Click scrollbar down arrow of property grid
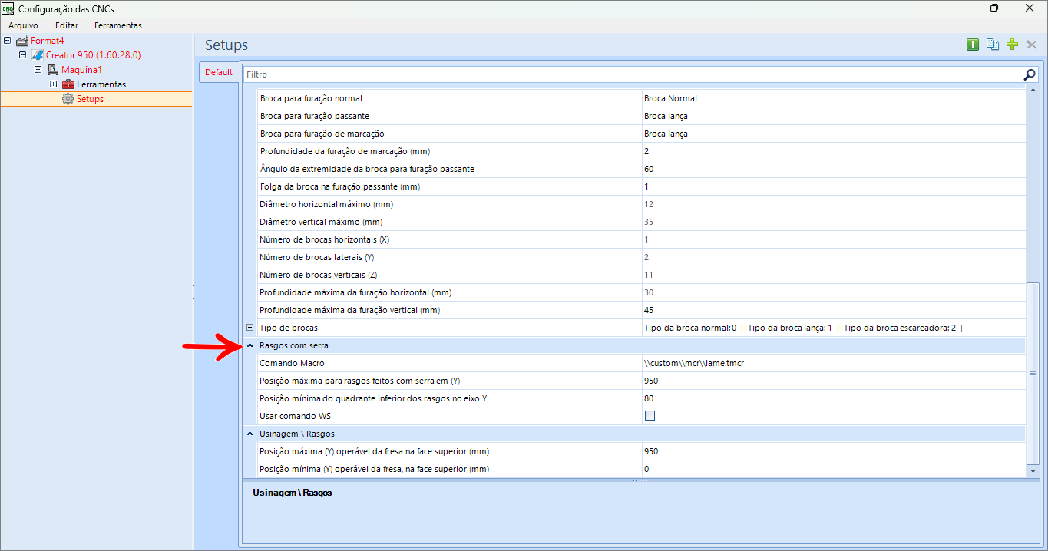The image size is (1048, 551). pyautogui.click(x=1033, y=470)
